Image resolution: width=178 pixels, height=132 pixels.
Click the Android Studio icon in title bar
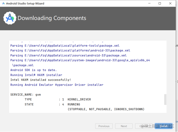tap(3, 3)
